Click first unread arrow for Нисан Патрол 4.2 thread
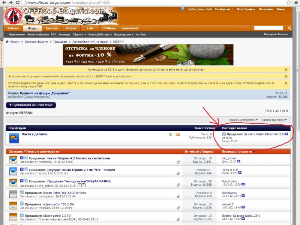The height and width of the screenshot is (225, 300). pos(22,158)
